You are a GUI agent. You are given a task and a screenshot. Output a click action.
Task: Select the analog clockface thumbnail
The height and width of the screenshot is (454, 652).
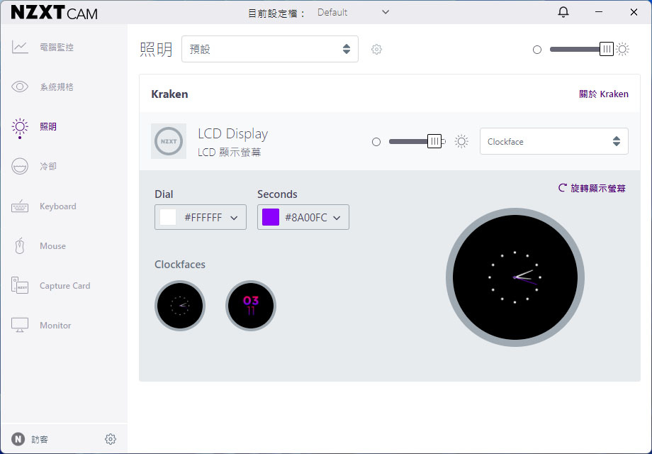[180, 306]
